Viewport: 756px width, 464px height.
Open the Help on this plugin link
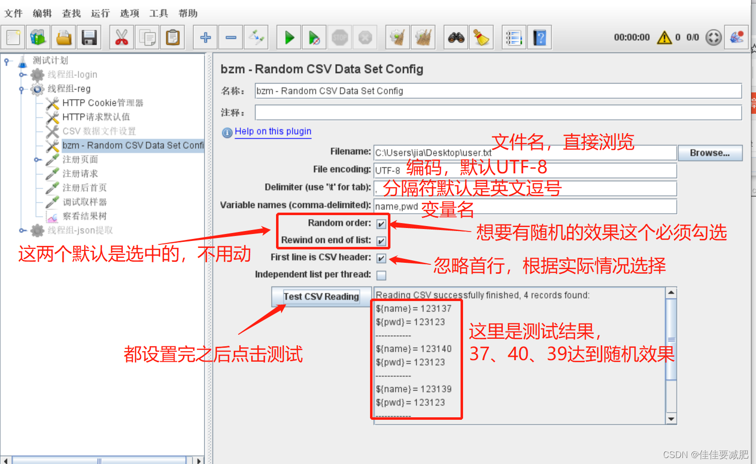pyautogui.click(x=273, y=131)
